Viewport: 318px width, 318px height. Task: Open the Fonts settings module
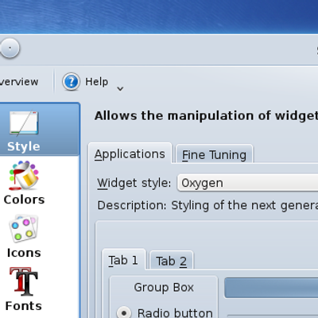[24, 281]
